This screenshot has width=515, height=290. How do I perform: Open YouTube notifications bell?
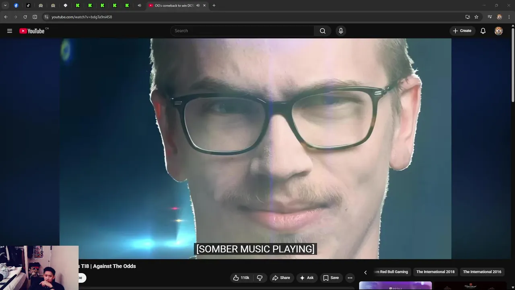[x=483, y=31]
